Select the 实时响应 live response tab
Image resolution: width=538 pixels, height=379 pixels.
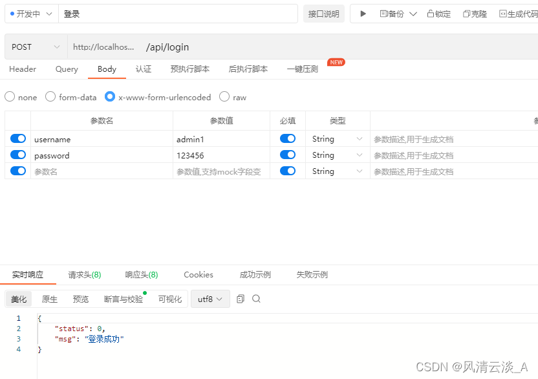[x=28, y=275]
